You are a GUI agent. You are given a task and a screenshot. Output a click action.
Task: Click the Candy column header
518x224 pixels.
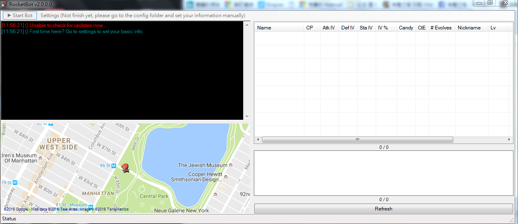tap(406, 28)
